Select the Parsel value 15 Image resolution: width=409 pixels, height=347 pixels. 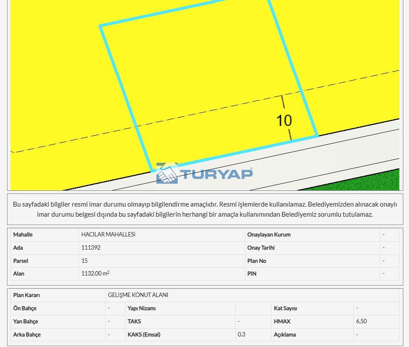pyautogui.click(x=84, y=261)
